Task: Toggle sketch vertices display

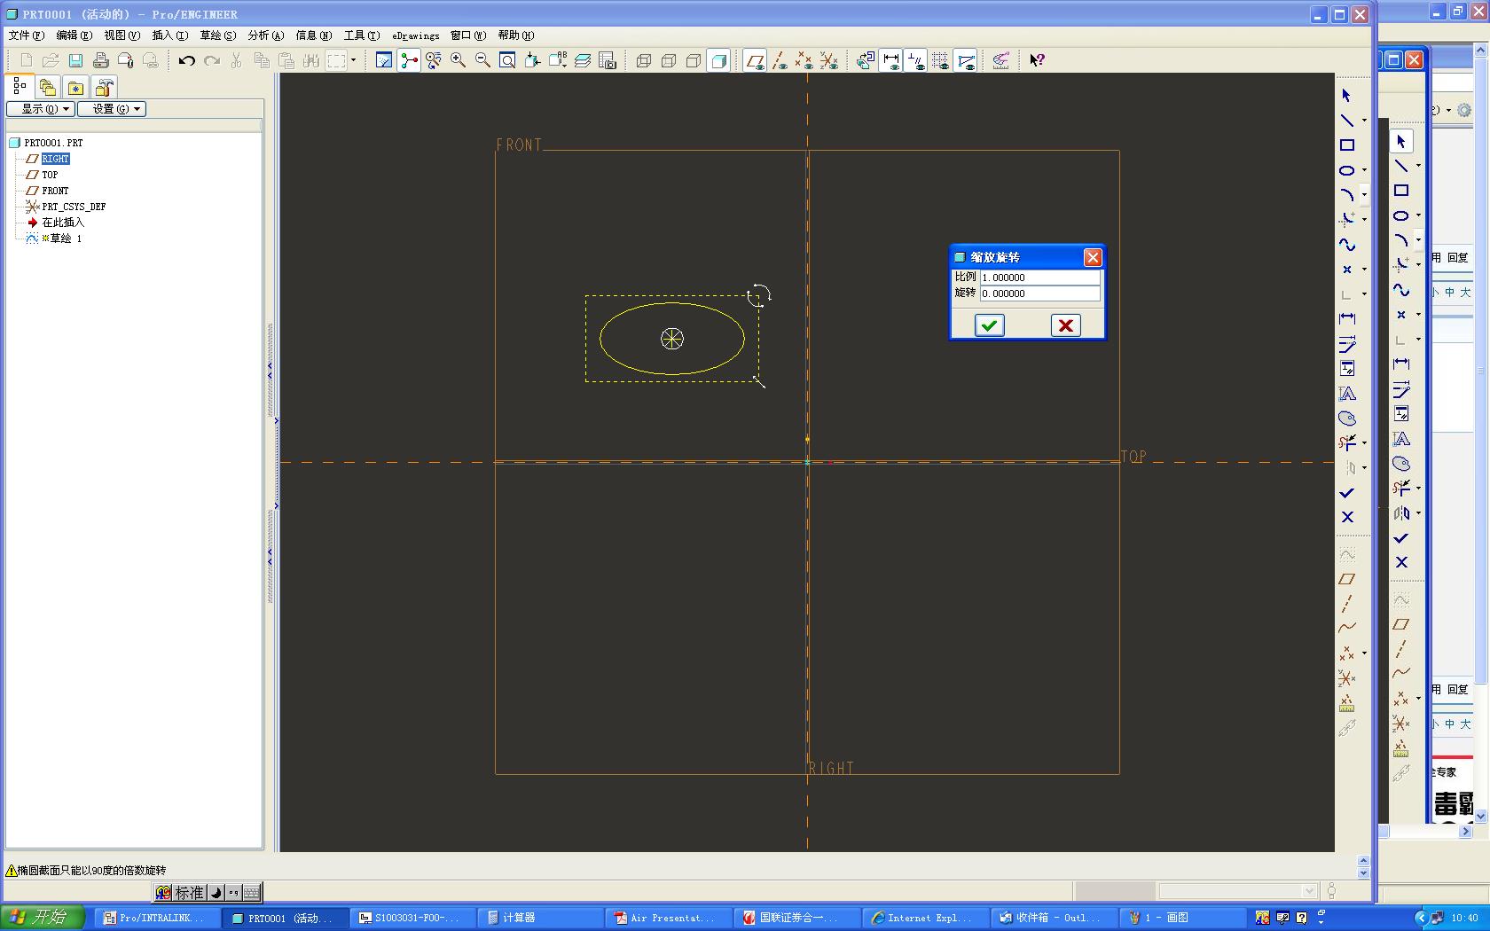Action: coord(966,60)
